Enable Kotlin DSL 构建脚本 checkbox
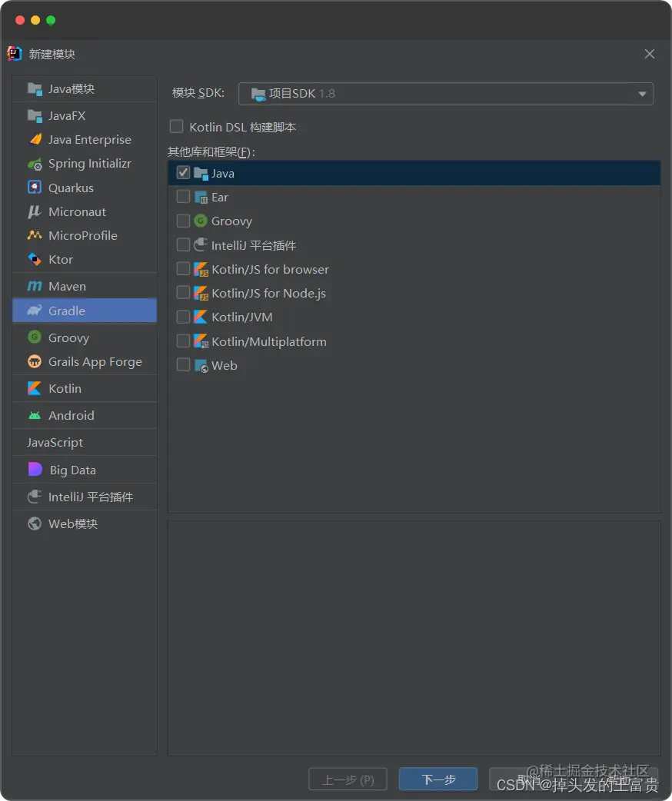The width and height of the screenshot is (672, 801). (x=176, y=126)
